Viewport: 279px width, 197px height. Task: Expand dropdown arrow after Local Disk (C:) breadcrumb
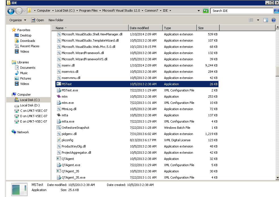(77, 11)
